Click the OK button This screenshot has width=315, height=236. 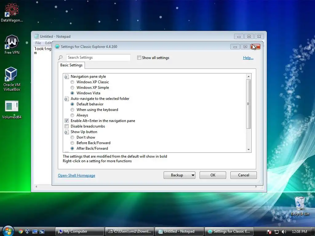click(x=213, y=175)
